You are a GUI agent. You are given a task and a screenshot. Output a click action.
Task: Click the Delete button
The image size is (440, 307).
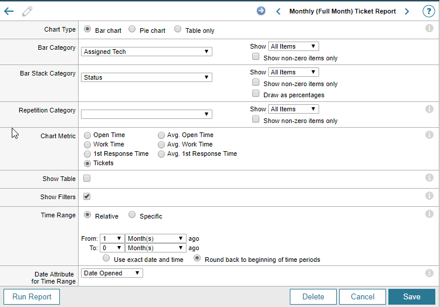(313, 296)
